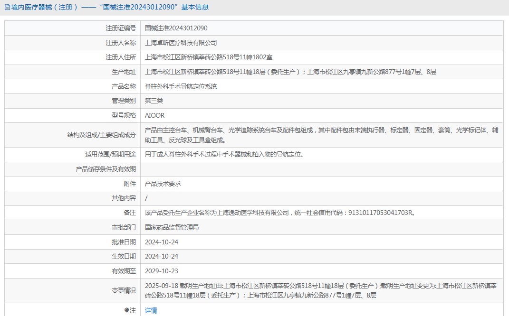This screenshot has height=316, width=509.
Task: Select the structure description starting 产品由主控台车
Action: [x=322, y=135]
